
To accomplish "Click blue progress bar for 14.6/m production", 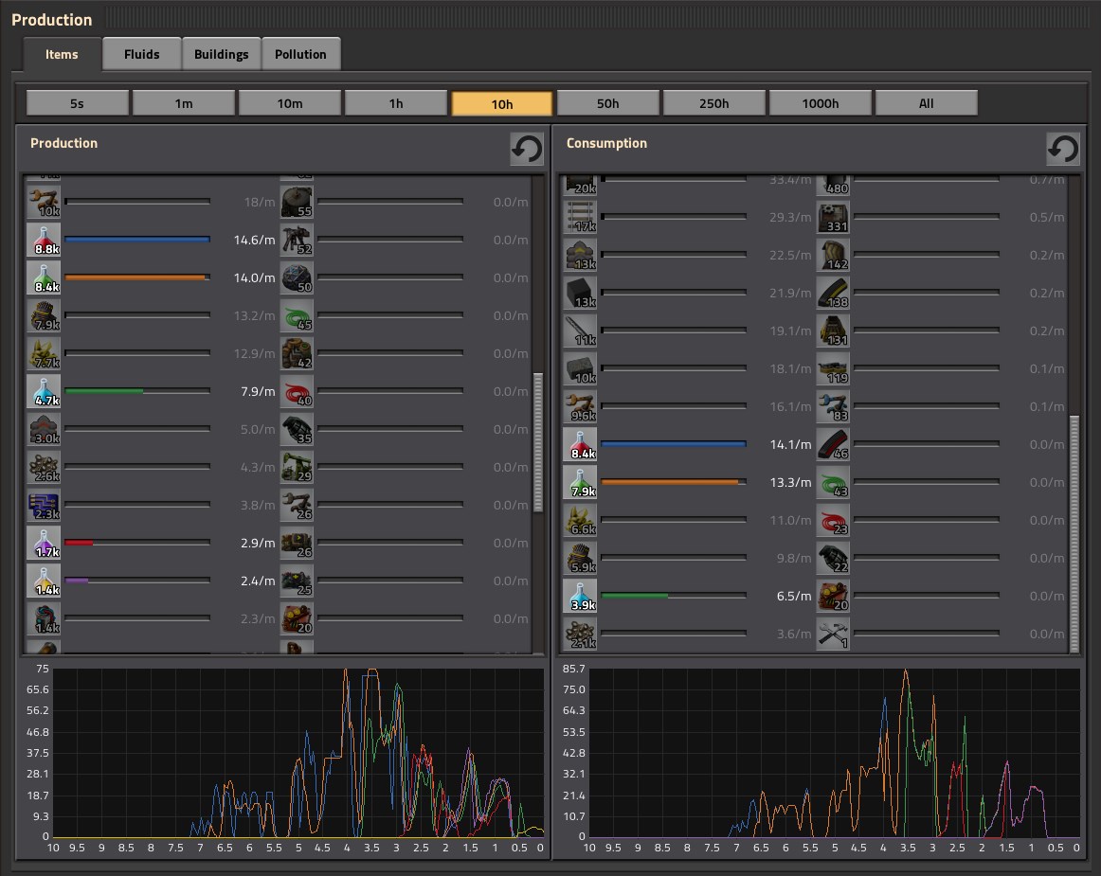I will point(137,240).
